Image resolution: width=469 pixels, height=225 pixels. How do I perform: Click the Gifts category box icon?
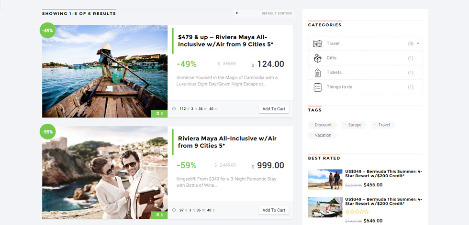(x=317, y=58)
